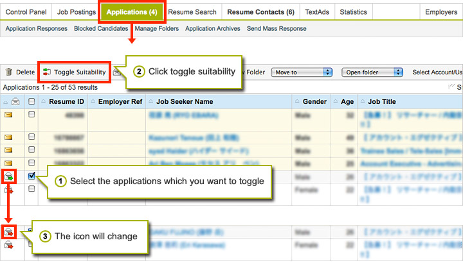Screen dimensions: 463x263
Task: Open the Trainee Sales / Tele-Sales job title link
Action: pos(412,151)
